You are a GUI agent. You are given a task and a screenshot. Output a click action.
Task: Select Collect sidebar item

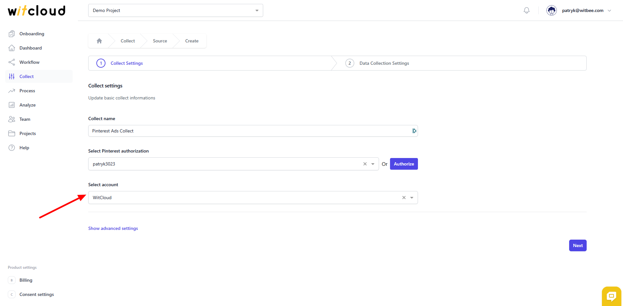pos(39,76)
